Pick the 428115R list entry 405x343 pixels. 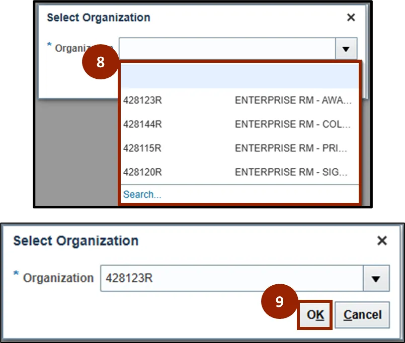pyautogui.click(x=142, y=149)
